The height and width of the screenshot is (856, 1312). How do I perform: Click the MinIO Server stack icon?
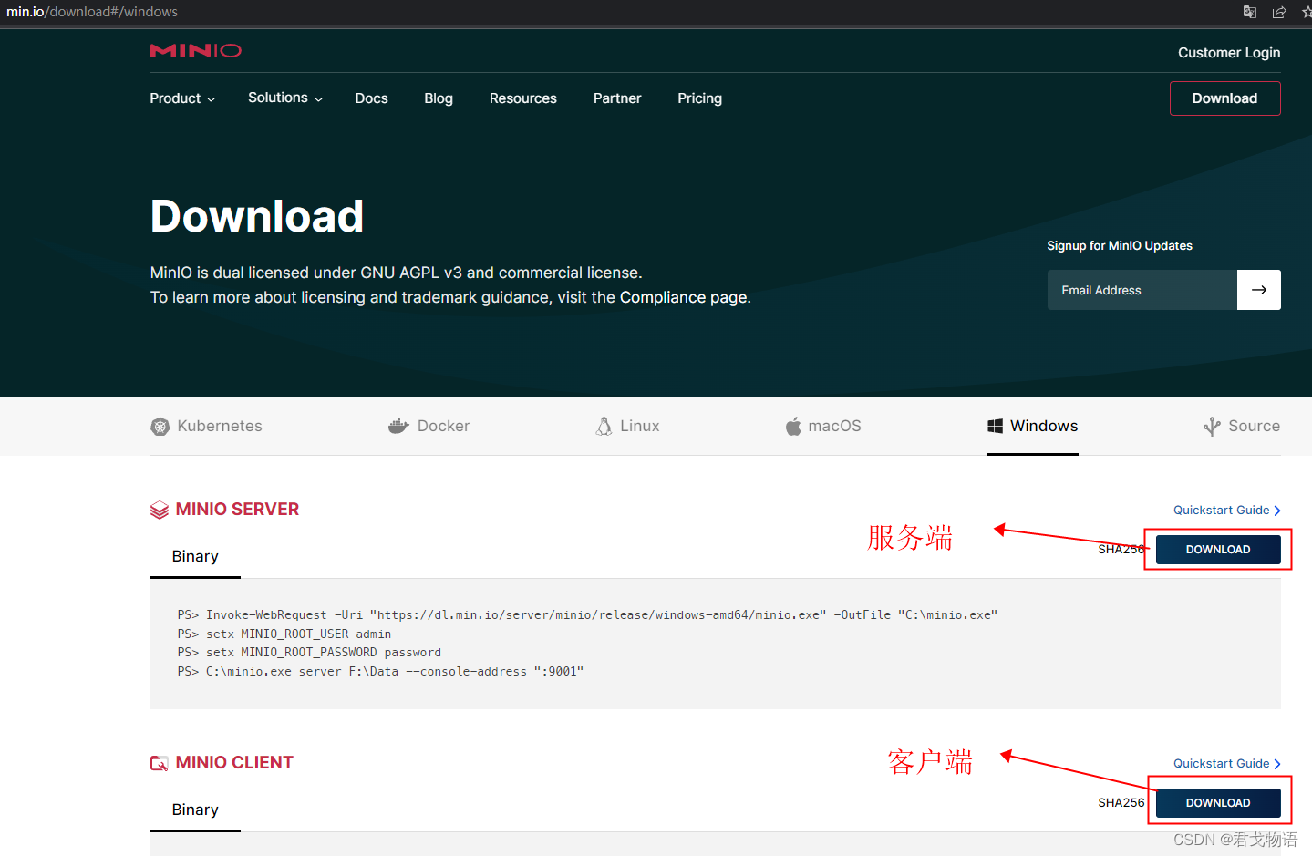coord(160,510)
